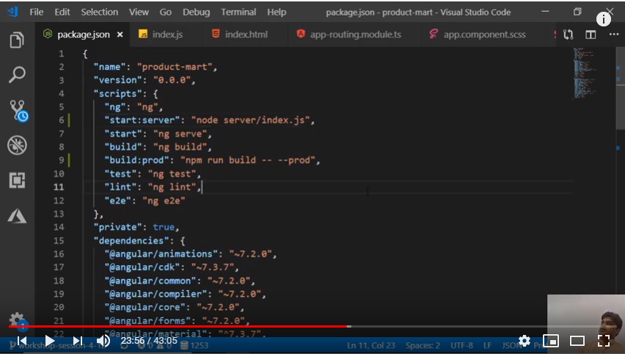Viewport: 625px width, 354px height.
Task: Open the Azure panel icon
Action: [x=17, y=215]
